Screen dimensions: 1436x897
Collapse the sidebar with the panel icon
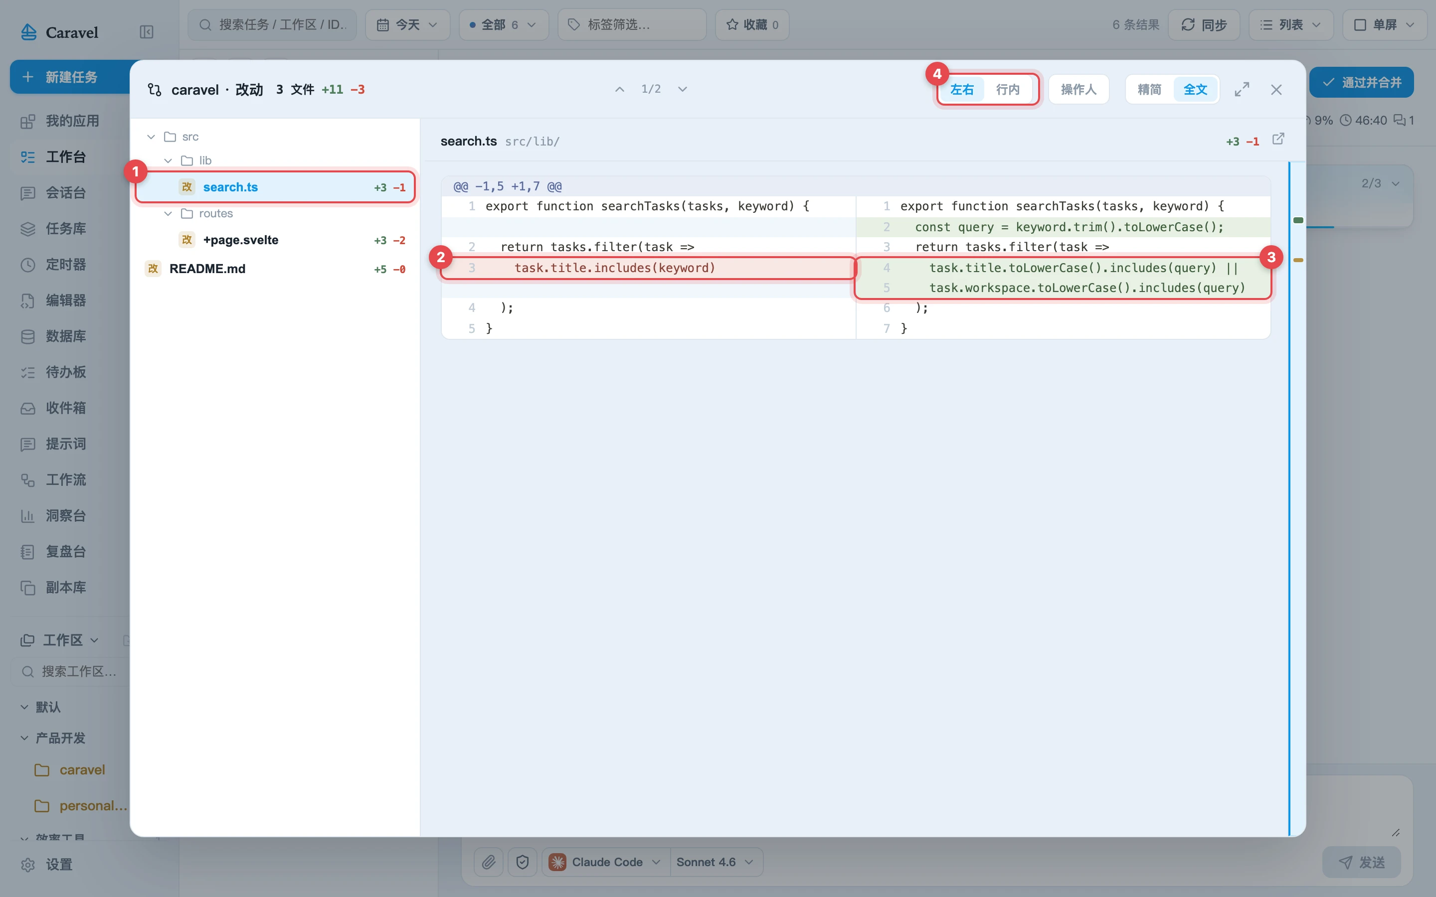(146, 32)
